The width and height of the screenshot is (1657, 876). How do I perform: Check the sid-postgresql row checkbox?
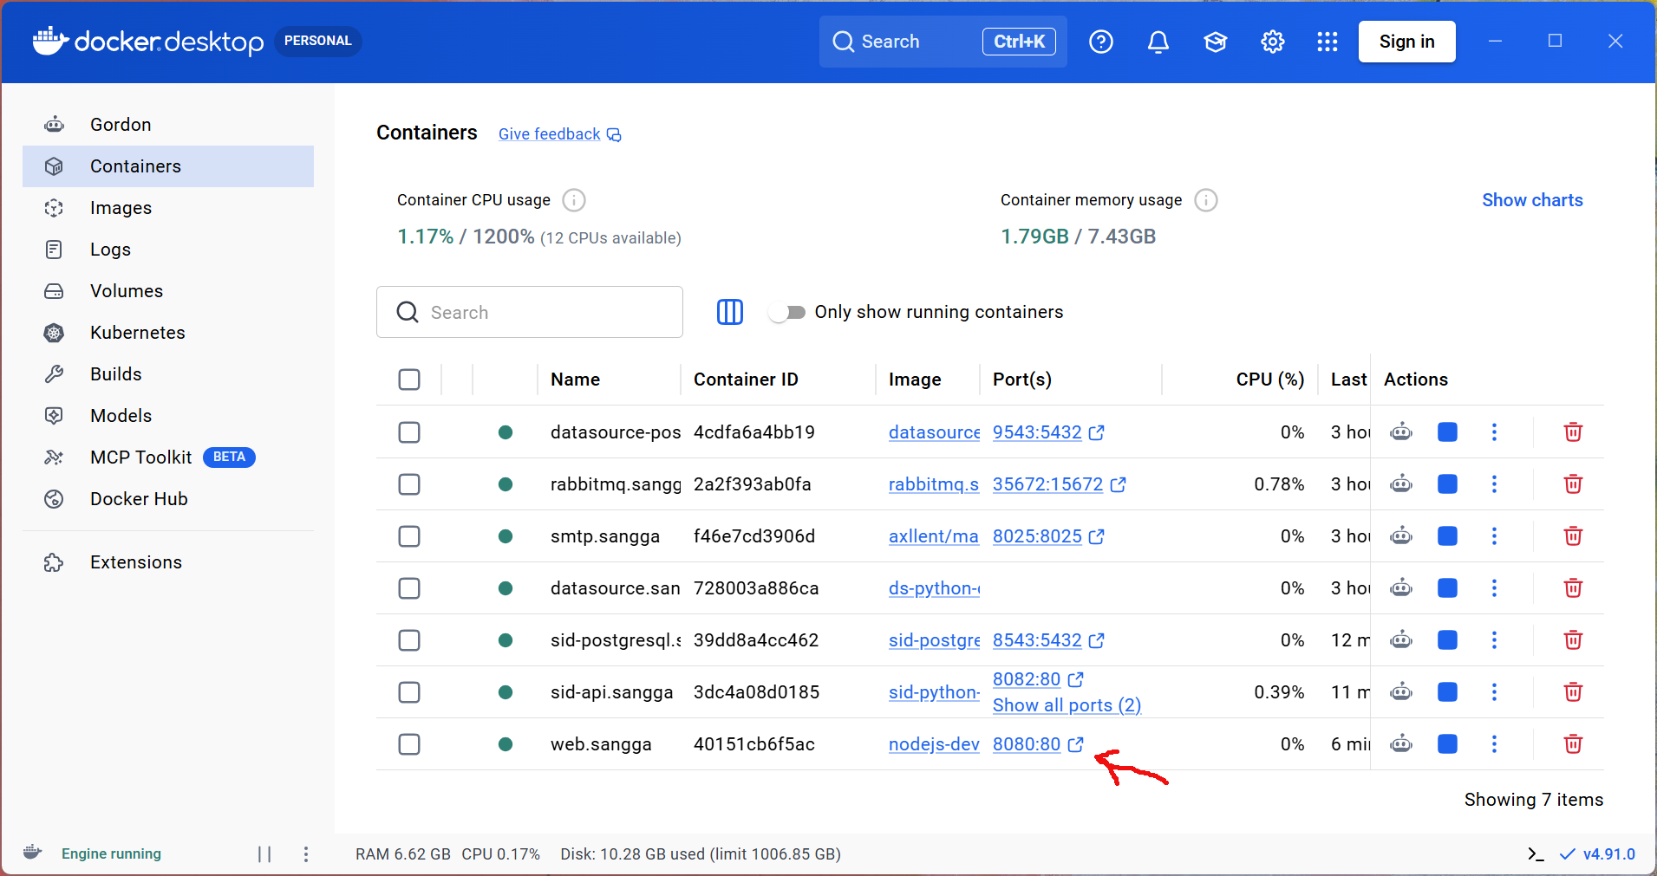[x=409, y=639]
